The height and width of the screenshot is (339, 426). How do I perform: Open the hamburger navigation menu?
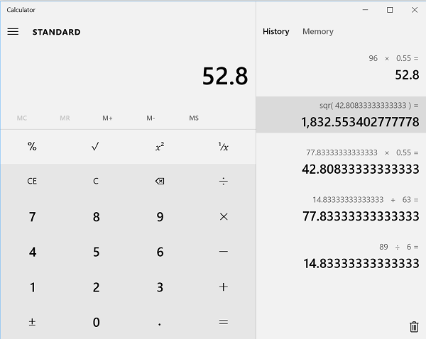pyautogui.click(x=13, y=32)
